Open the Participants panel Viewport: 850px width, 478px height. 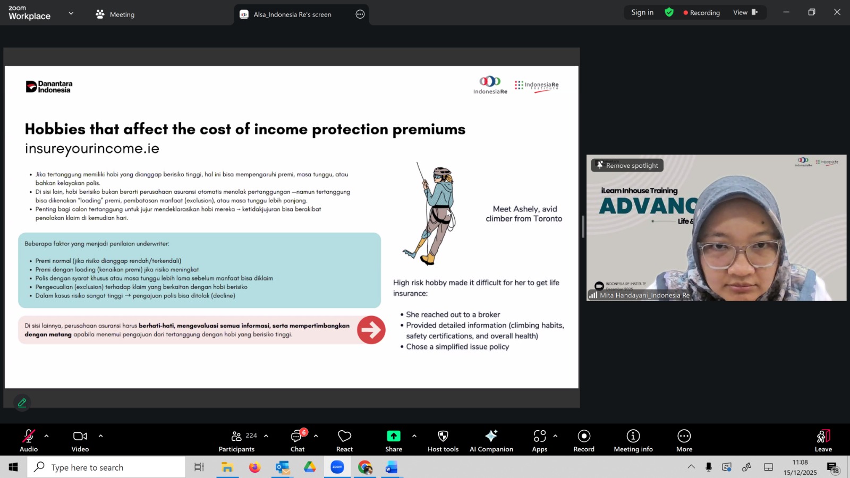coord(237,441)
